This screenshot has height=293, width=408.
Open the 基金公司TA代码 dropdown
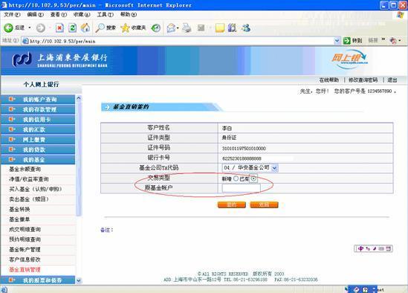(x=275, y=168)
